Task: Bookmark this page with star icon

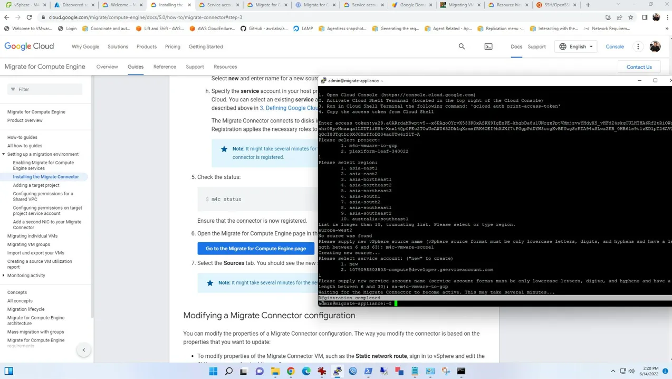Action: pyautogui.click(x=630, y=17)
